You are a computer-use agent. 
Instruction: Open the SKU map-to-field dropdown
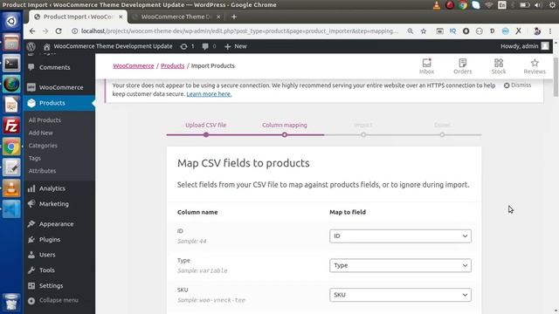coord(400,295)
